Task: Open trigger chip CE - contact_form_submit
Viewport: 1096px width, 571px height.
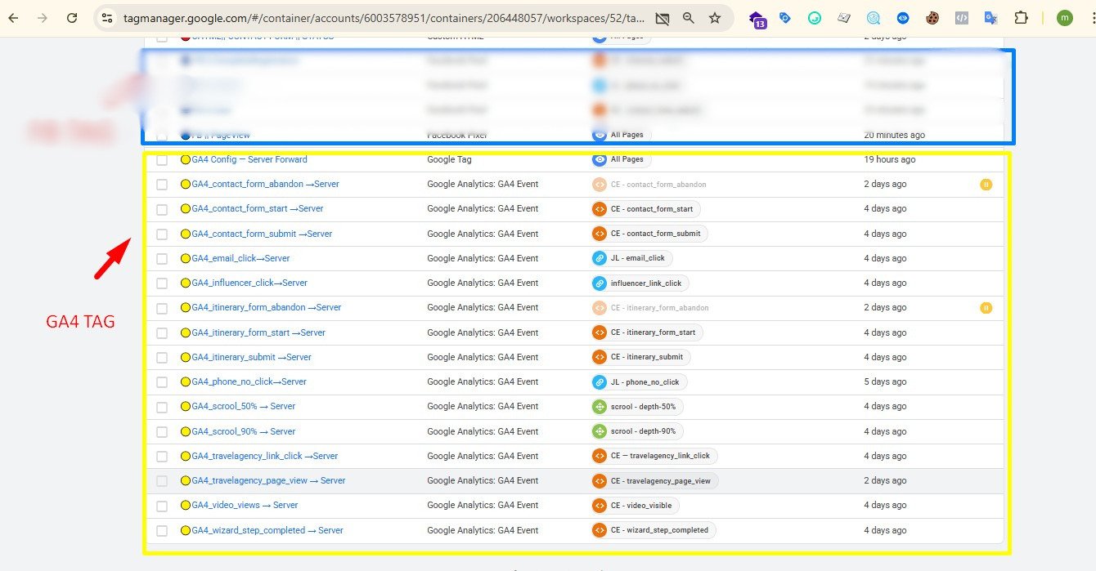Action: click(649, 234)
